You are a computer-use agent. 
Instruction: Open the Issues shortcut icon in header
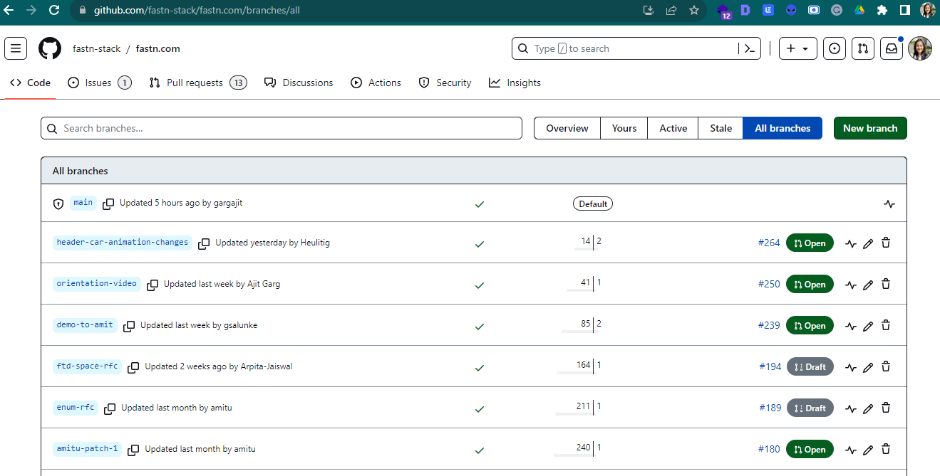tap(835, 48)
